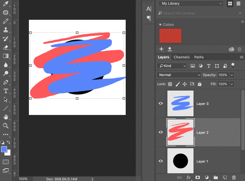Screen dimensions: 245x181
Task: Click the red color swatch in library
Action: 170,36
